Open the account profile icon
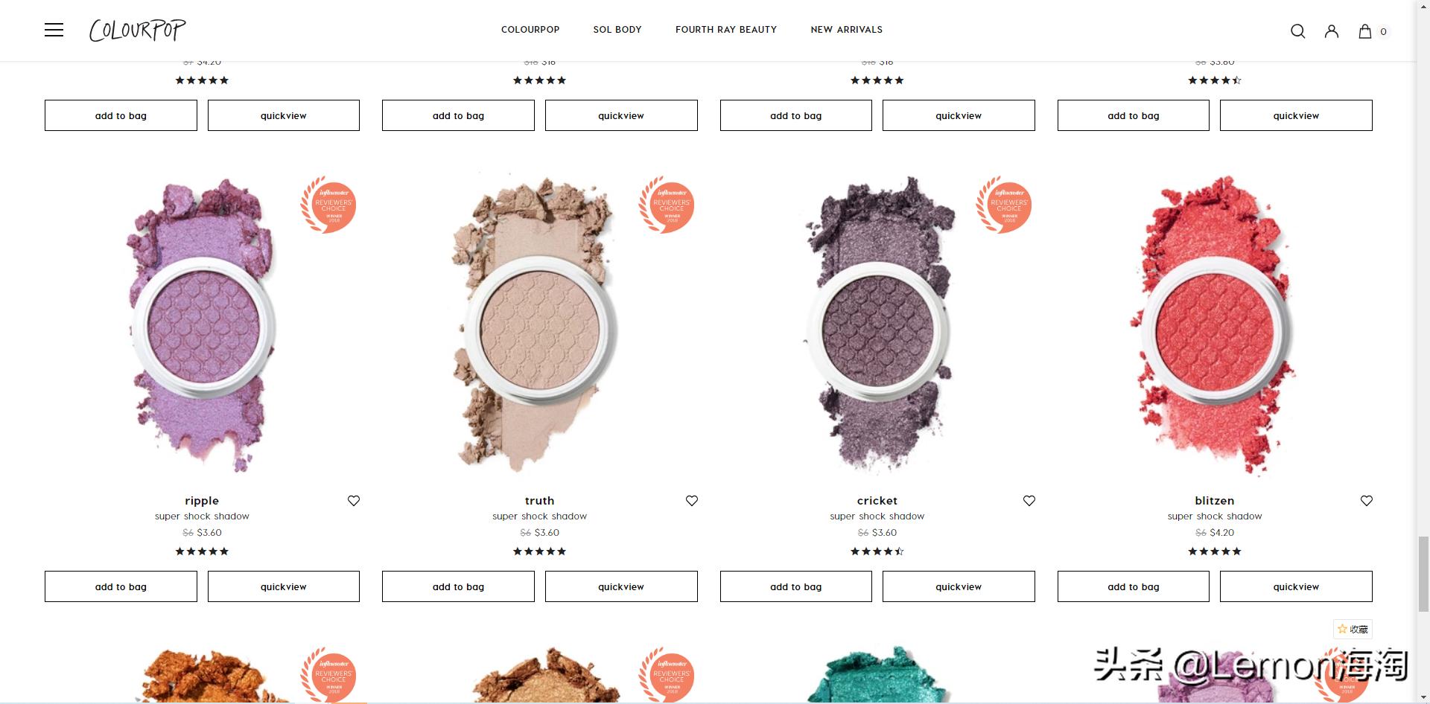1430x704 pixels. [1332, 31]
